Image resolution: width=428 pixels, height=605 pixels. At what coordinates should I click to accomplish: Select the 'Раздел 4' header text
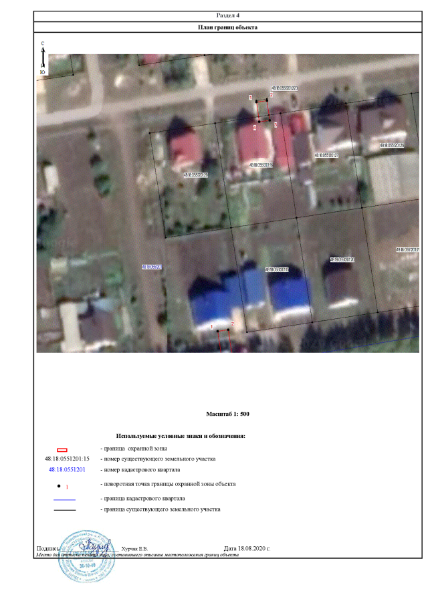(228, 15)
